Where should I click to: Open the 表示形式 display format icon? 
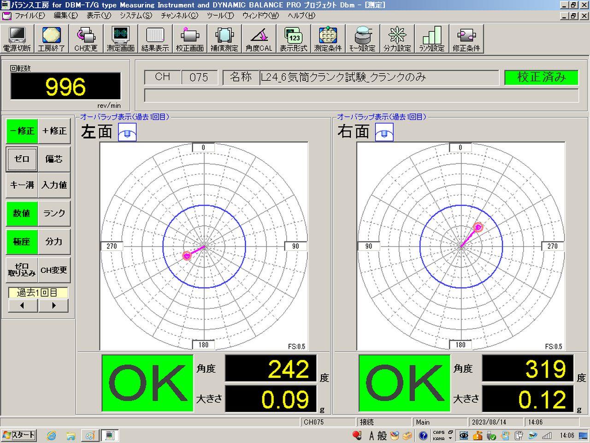click(293, 39)
